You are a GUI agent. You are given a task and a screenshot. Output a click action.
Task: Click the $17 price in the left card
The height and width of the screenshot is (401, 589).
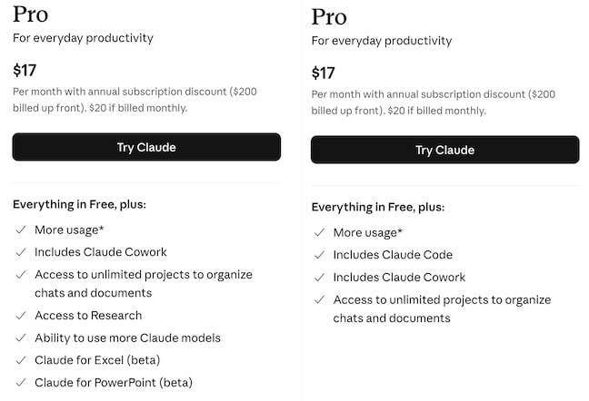click(25, 70)
